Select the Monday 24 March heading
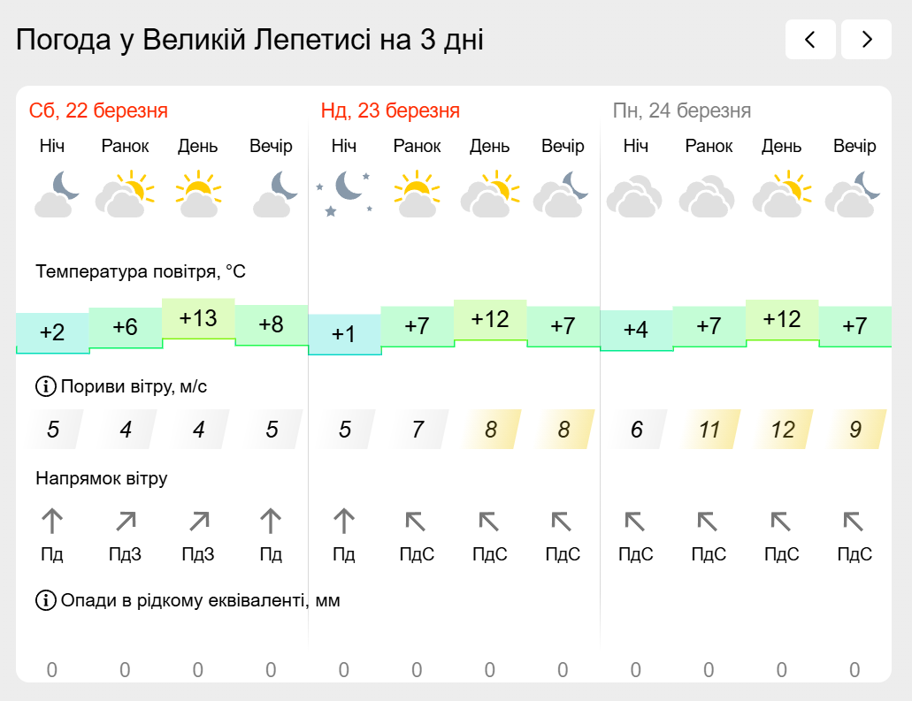The width and height of the screenshot is (912, 701). (x=682, y=110)
